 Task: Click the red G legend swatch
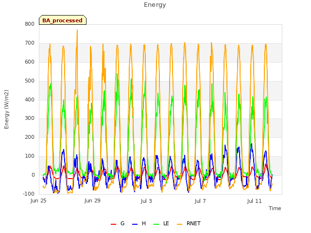[113, 224]
